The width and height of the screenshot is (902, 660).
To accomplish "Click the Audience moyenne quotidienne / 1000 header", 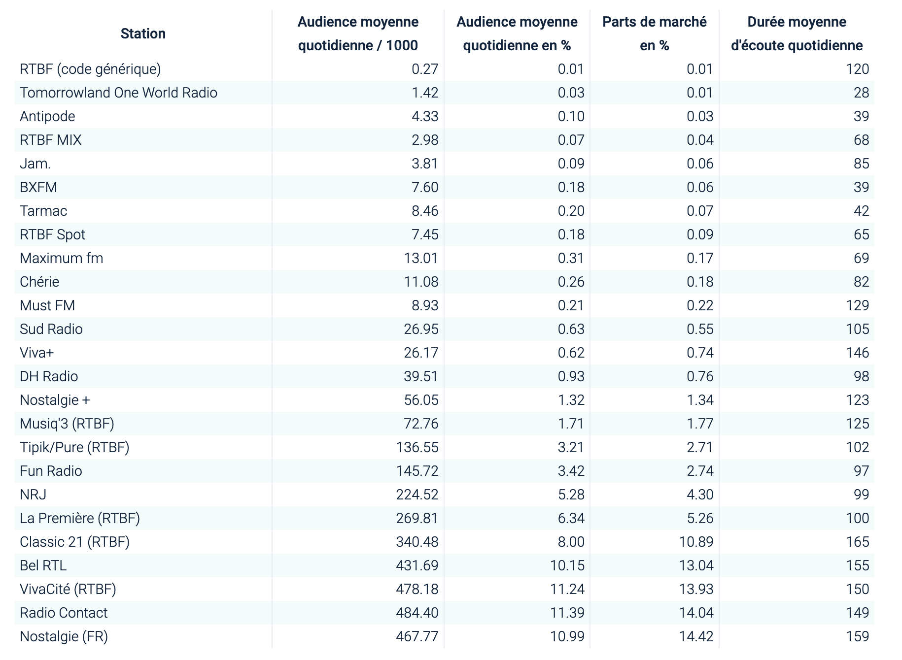I will [x=358, y=33].
